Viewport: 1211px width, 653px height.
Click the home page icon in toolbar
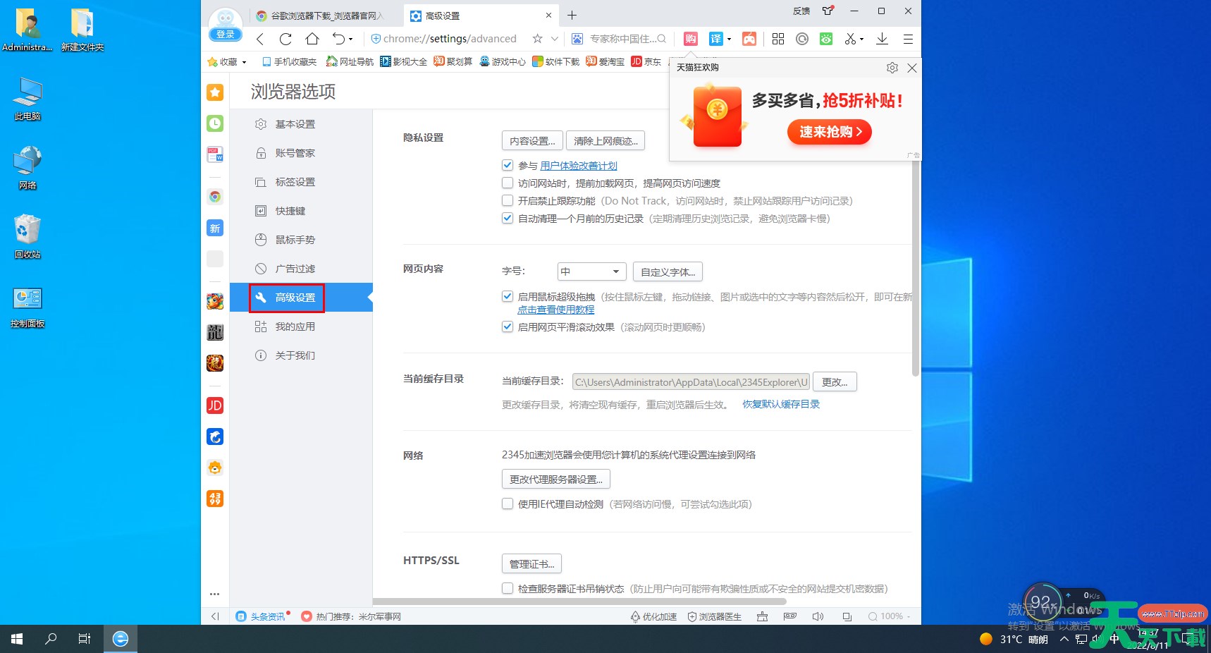(312, 39)
